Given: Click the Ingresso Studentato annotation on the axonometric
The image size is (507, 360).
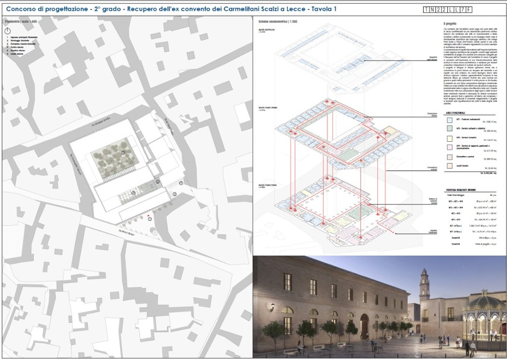Looking at the screenshot, I should pos(434,231).
